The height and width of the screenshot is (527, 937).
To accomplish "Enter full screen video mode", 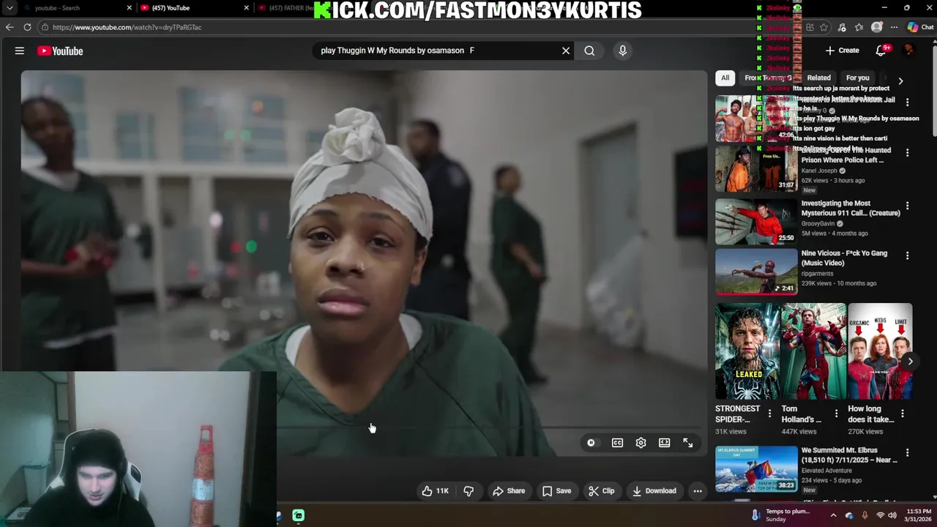I will pos(687,443).
